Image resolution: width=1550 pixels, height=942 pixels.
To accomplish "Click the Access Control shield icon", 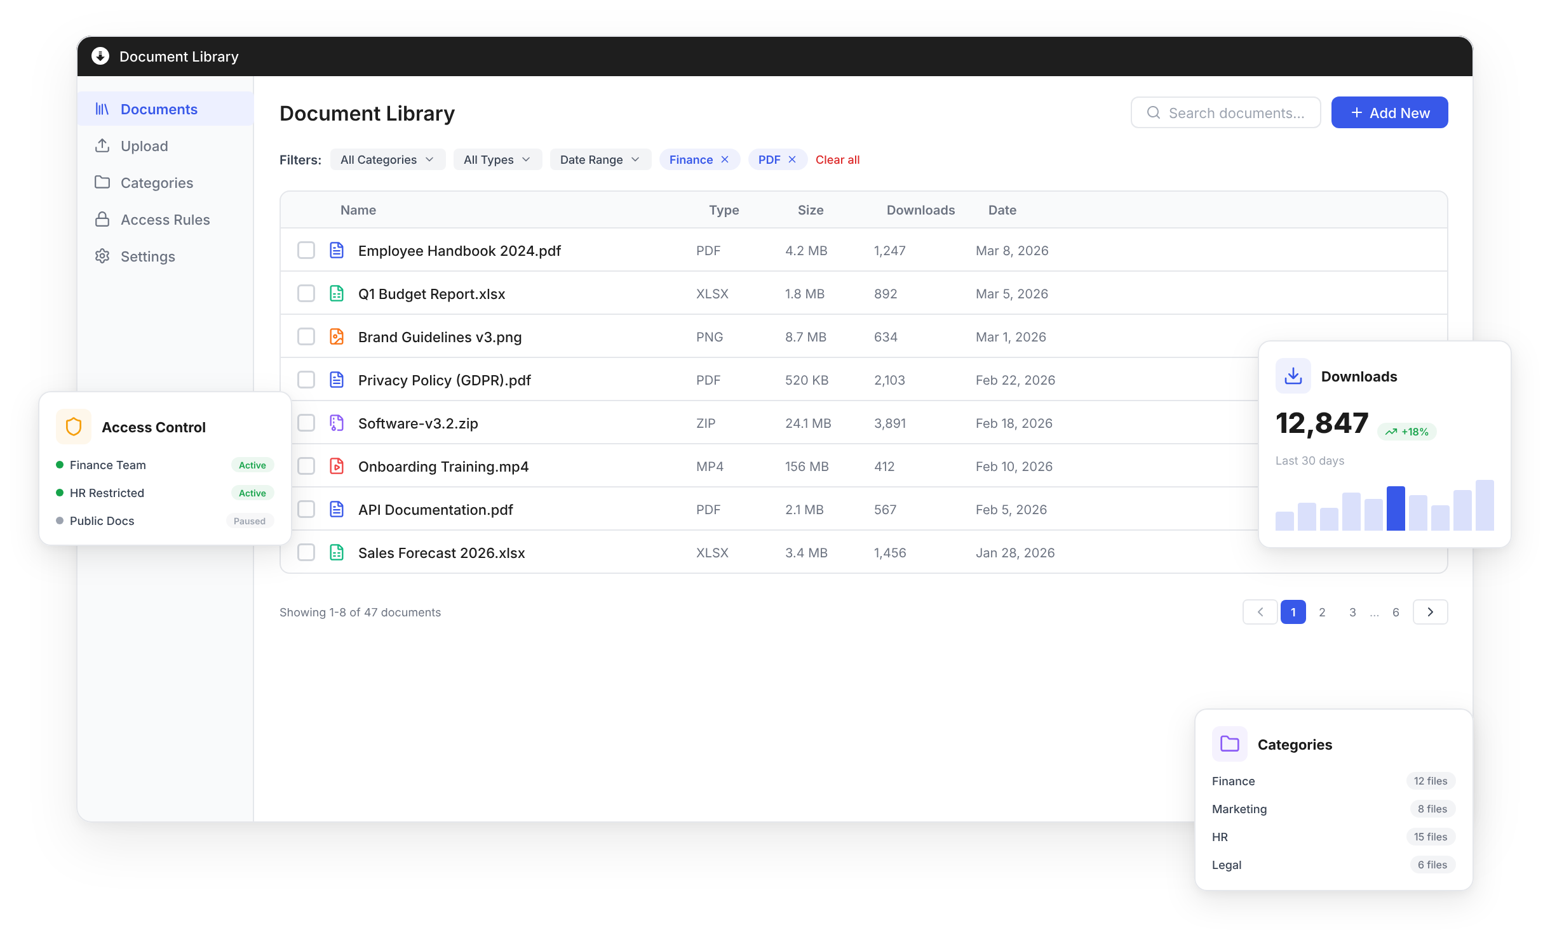I will pos(74,427).
